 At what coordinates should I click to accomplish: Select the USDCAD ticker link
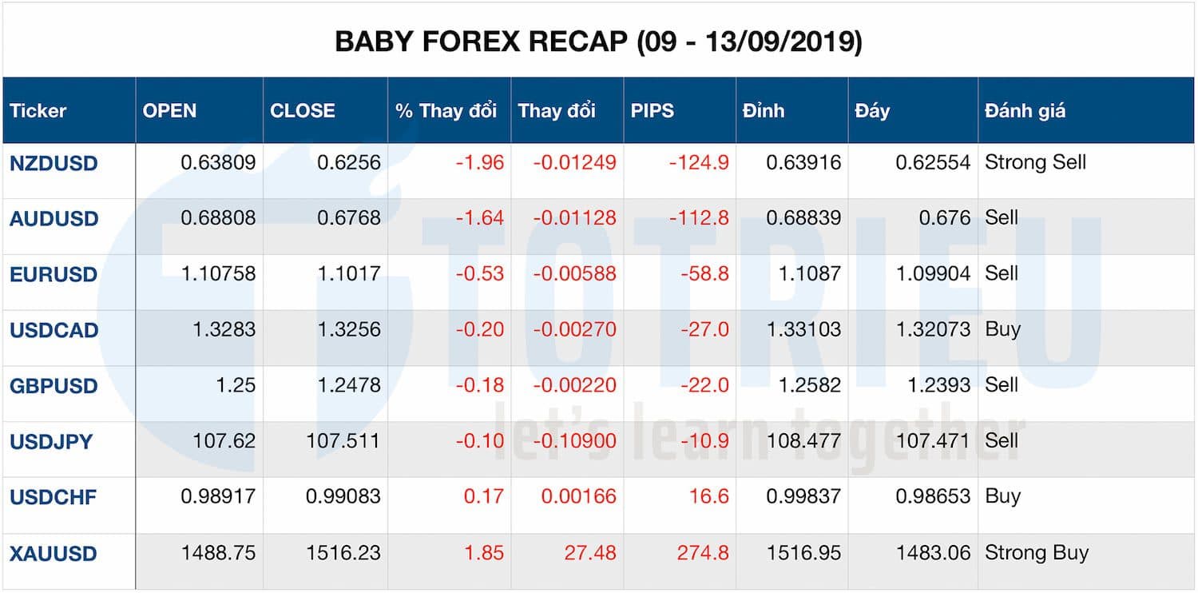[x=42, y=329]
